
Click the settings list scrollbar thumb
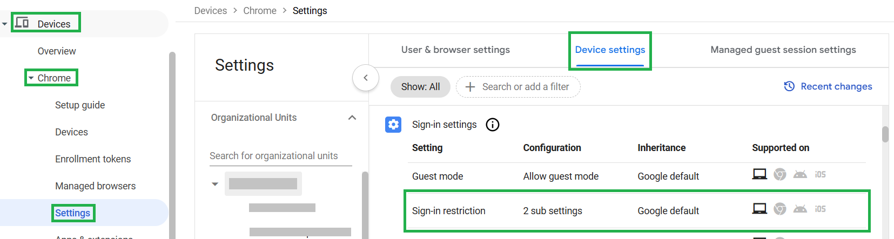pyautogui.click(x=885, y=134)
